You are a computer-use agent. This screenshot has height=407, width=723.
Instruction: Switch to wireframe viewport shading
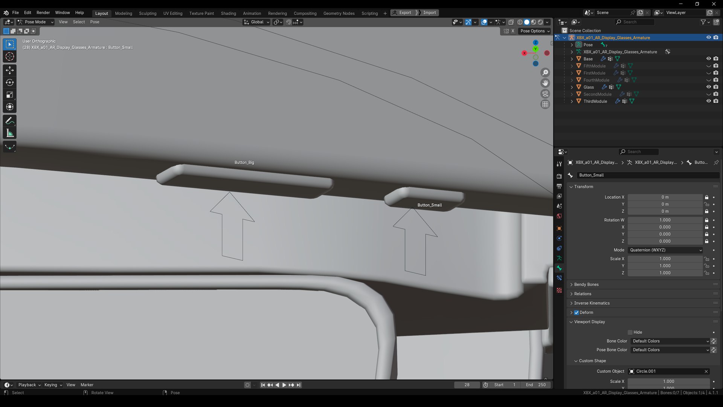pyautogui.click(x=520, y=22)
